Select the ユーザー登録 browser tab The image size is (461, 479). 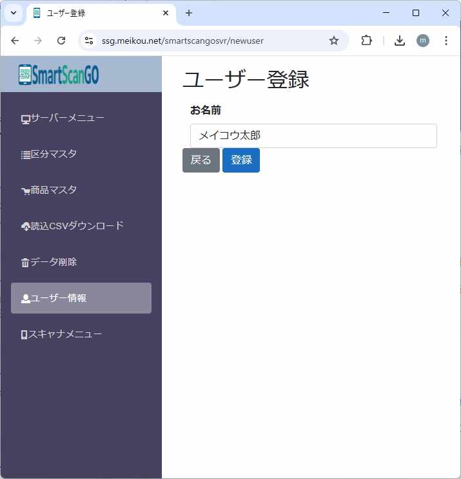[x=101, y=13]
